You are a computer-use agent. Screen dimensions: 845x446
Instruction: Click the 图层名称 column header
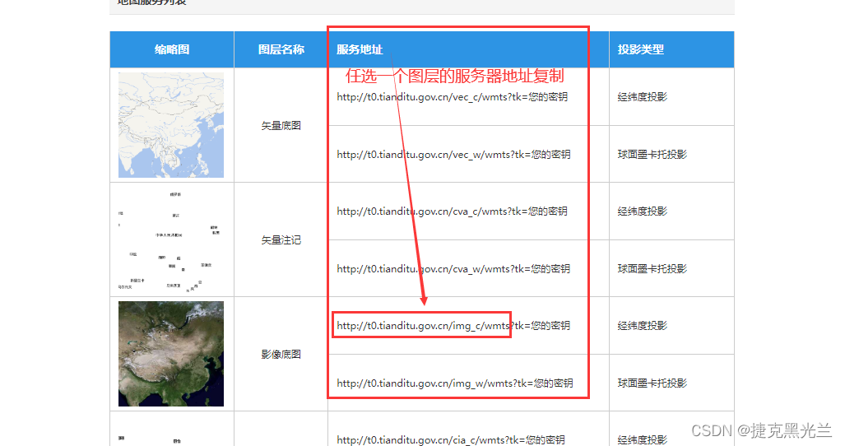coord(281,49)
